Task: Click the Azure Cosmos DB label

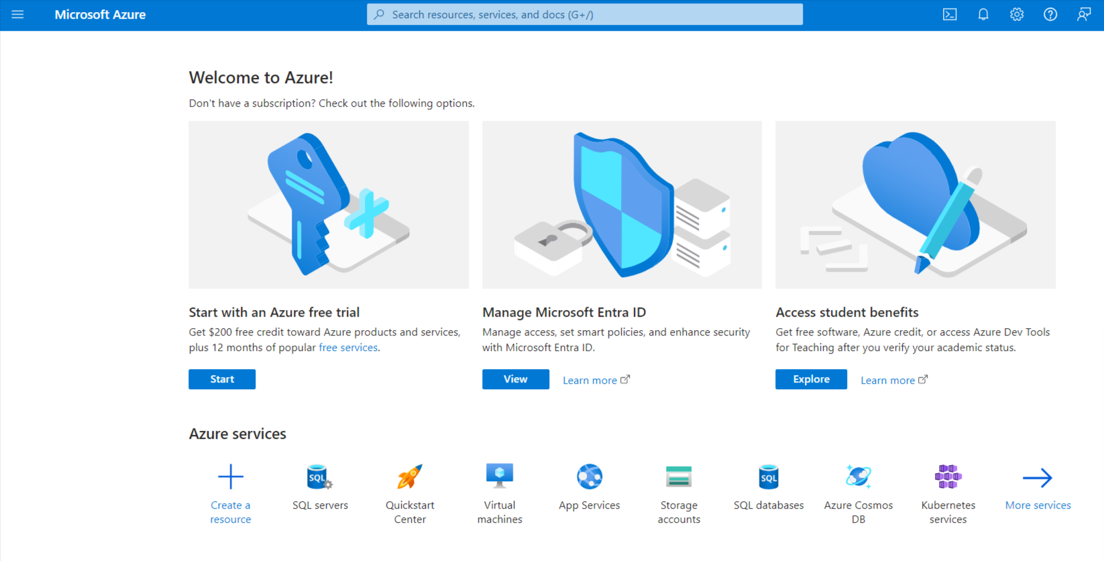Action: pos(859,512)
